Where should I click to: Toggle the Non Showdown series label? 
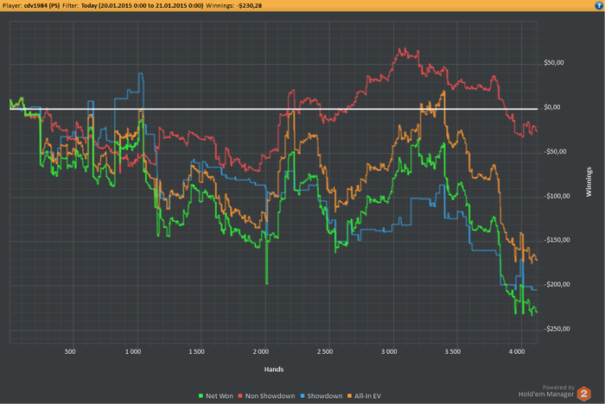[x=270, y=396]
